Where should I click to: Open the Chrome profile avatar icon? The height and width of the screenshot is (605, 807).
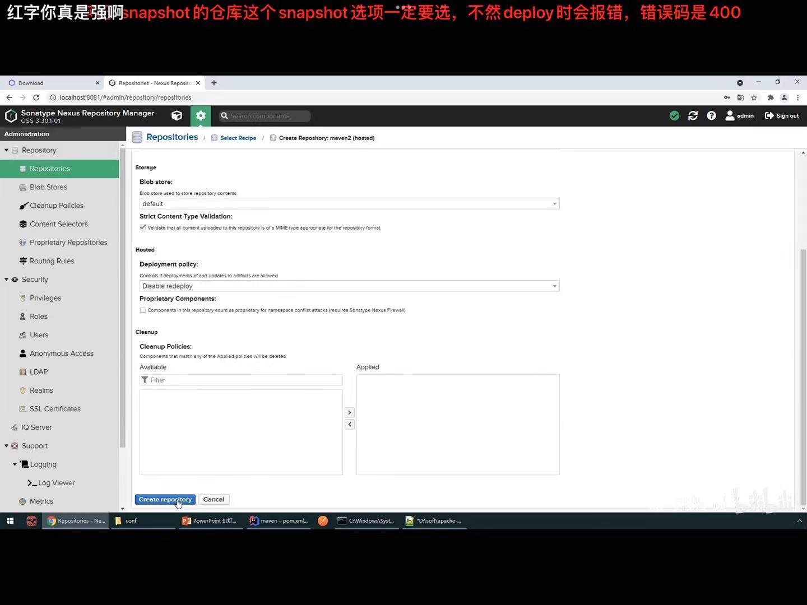[785, 97]
